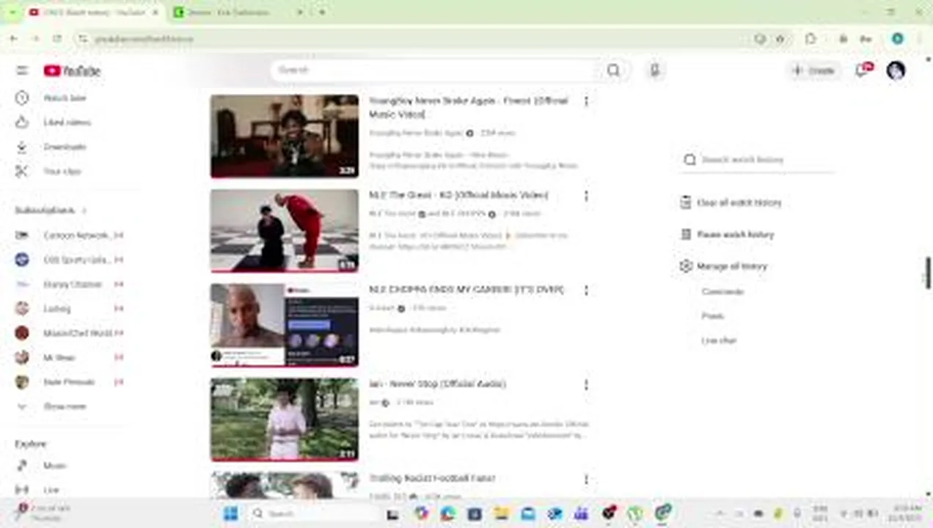Viewport: 933px width, 528px height.
Task: Reload the page with the browser refresh icon
Action: pyautogui.click(x=57, y=38)
